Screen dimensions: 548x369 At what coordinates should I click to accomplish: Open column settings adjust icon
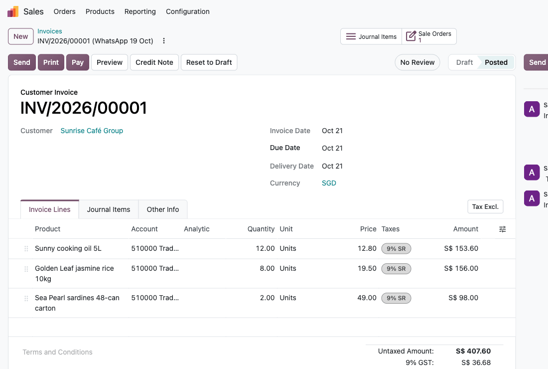tap(502, 229)
